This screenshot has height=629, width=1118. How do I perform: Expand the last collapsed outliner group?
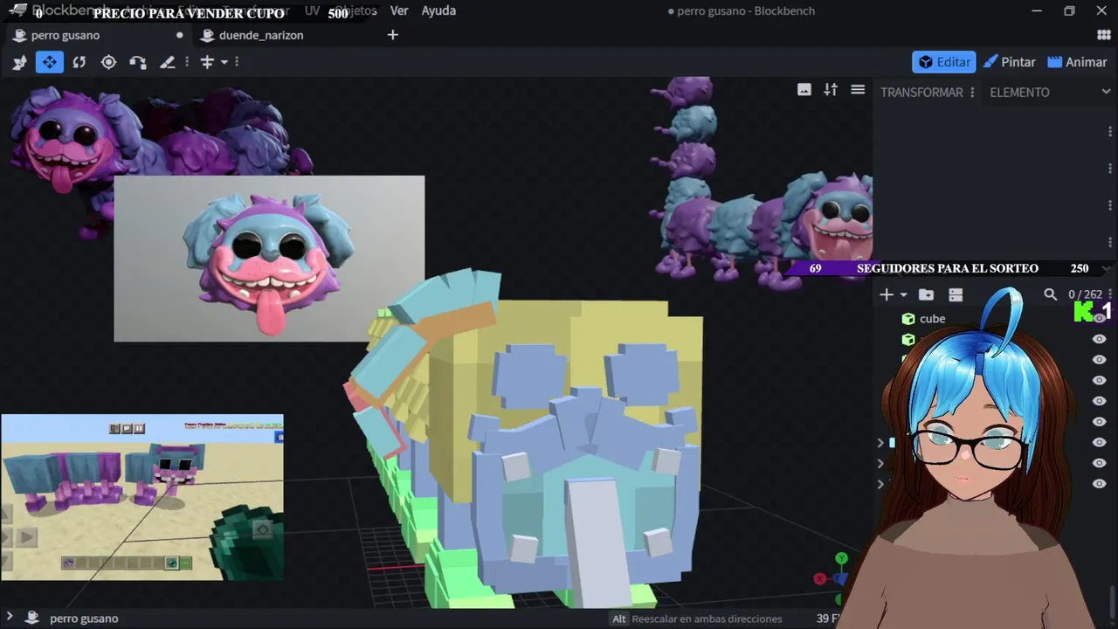(880, 483)
